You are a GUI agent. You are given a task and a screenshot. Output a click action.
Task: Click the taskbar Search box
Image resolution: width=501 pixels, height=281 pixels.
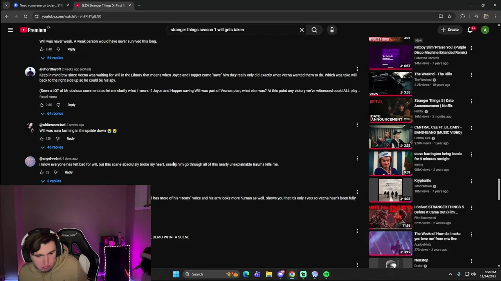pos(211,274)
